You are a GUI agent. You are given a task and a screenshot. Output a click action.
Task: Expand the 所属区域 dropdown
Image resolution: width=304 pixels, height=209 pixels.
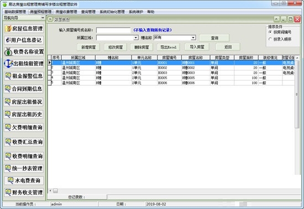(136, 37)
